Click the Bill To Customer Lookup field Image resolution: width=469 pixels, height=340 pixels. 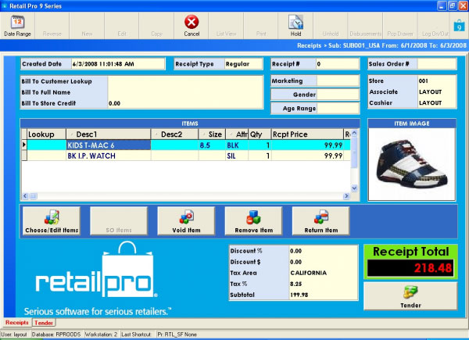[185, 81]
